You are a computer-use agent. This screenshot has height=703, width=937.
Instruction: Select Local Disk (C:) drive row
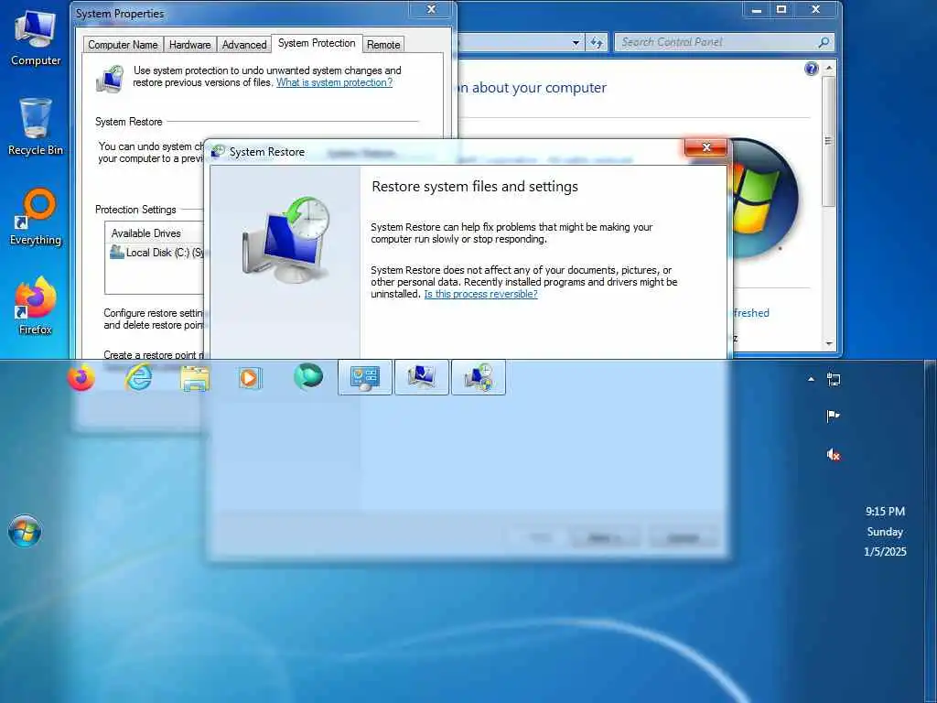pos(156,253)
